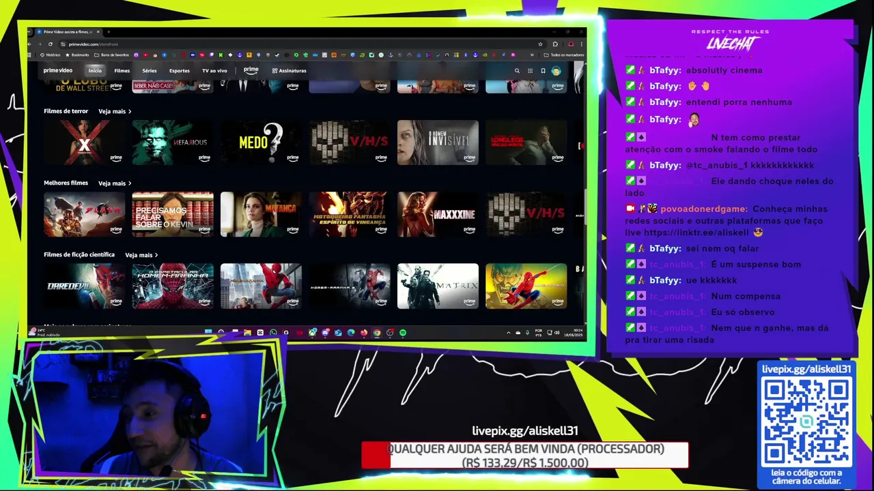Image resolution: width=874 pixels, height=491 pixels.
Task: Click the livepix.gg/aliskell31 QR code
Action: pyautogui.click(x=806, y=423)
